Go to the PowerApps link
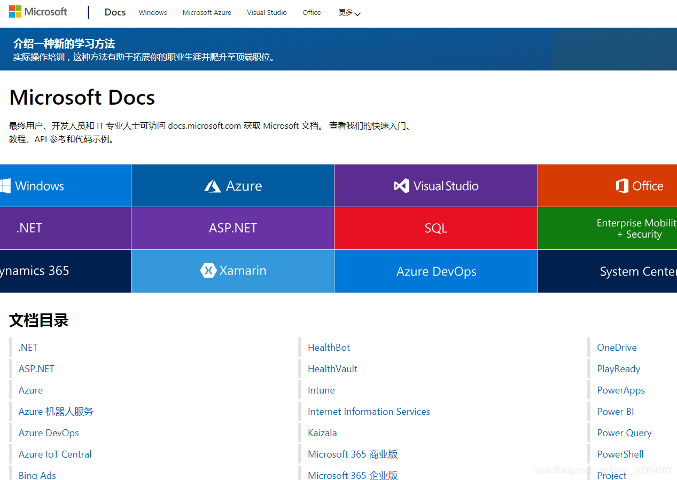This screenshot has height=480, width=677. [621, 390]
